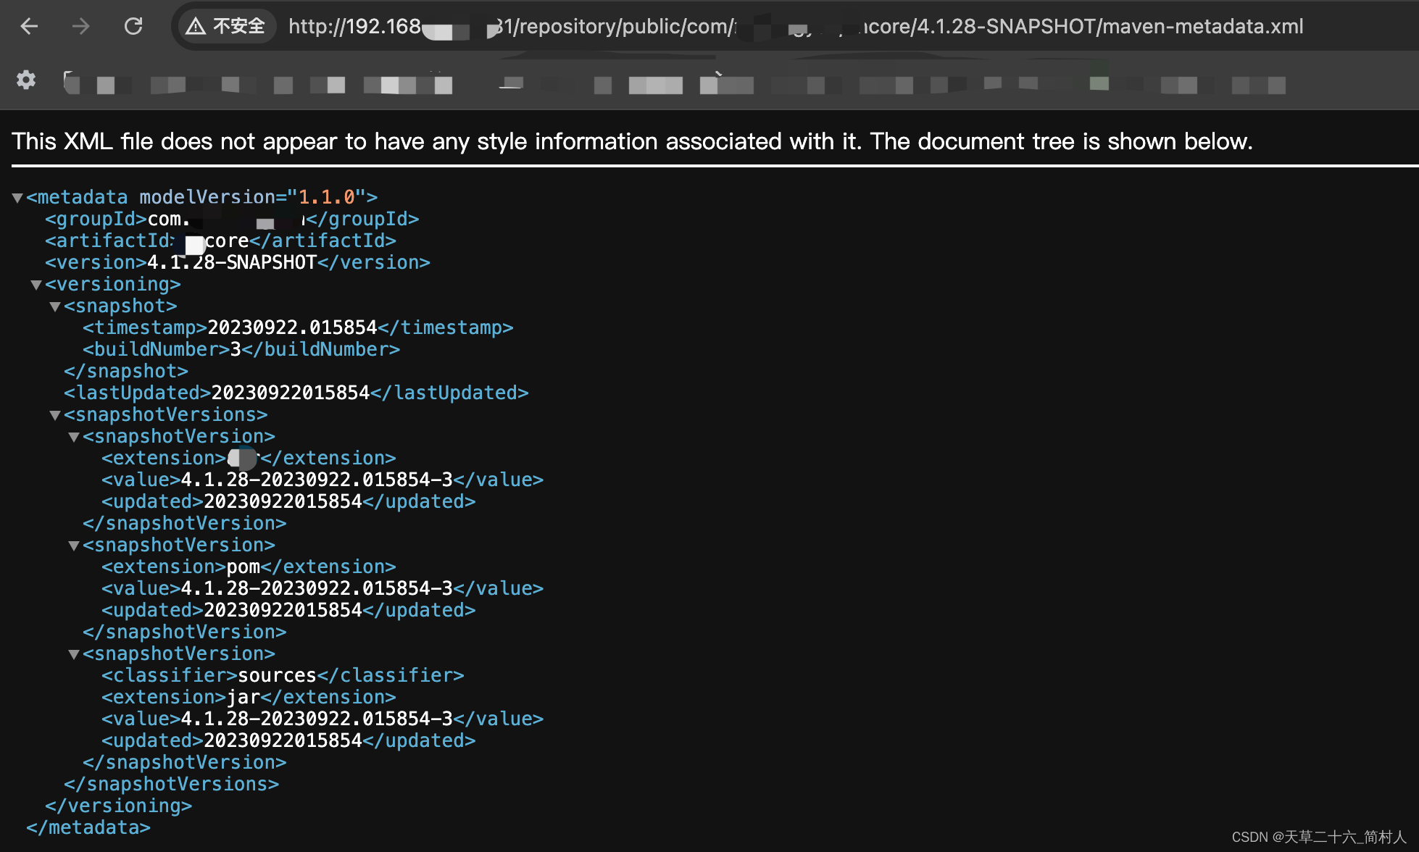
Task: Collapse the versioning element
Action: [36, 284]
